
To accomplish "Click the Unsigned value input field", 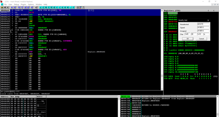I will 203,31.
